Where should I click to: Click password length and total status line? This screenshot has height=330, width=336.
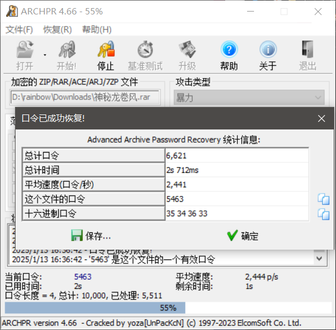click(x=84, y=296)
